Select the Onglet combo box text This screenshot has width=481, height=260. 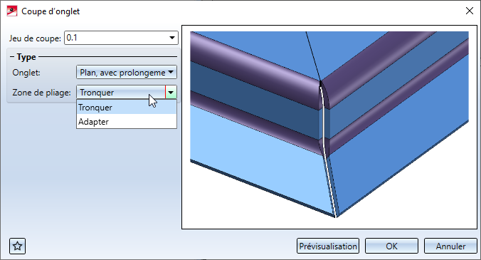(x=122, y=73)
